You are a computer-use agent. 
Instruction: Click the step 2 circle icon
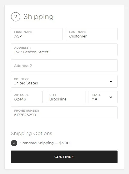pyautogui.click(x=15, y=17)
